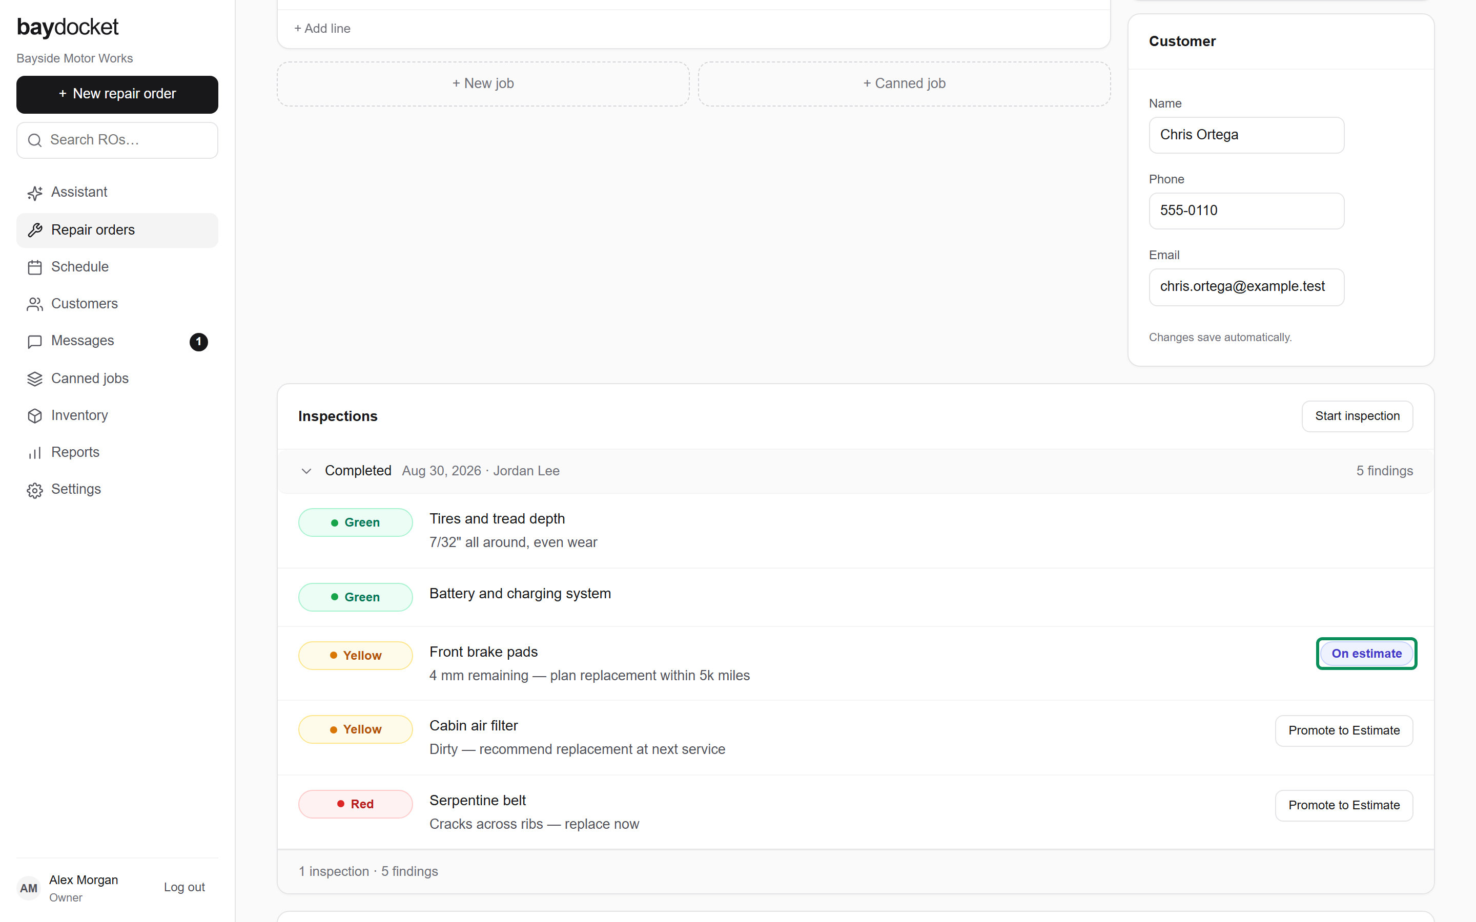Click the AM user avatar
Screen dimensions: 1476x922
pyautogui.click(x=29, y=888)
